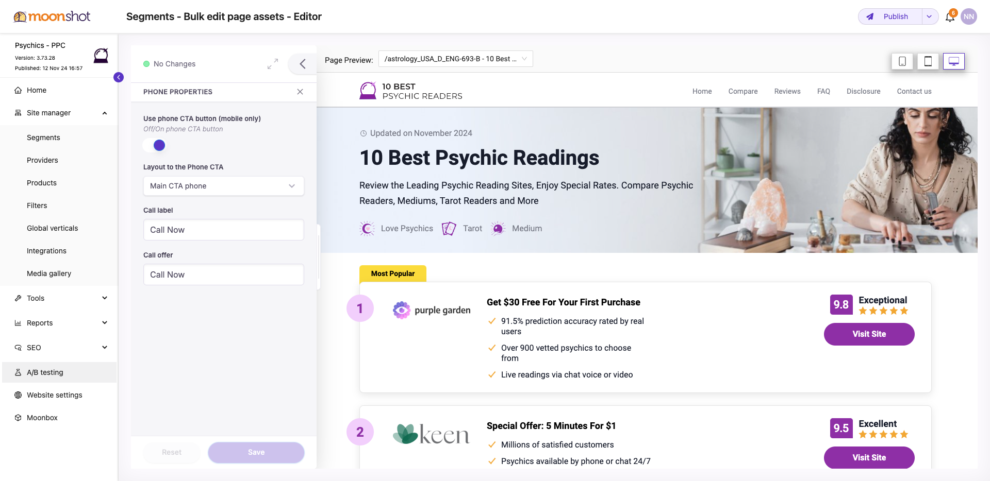The height and width of the screenshot is (481, 990).
Task: Click Compare in the preview navigation
Action: coord(743,91)
